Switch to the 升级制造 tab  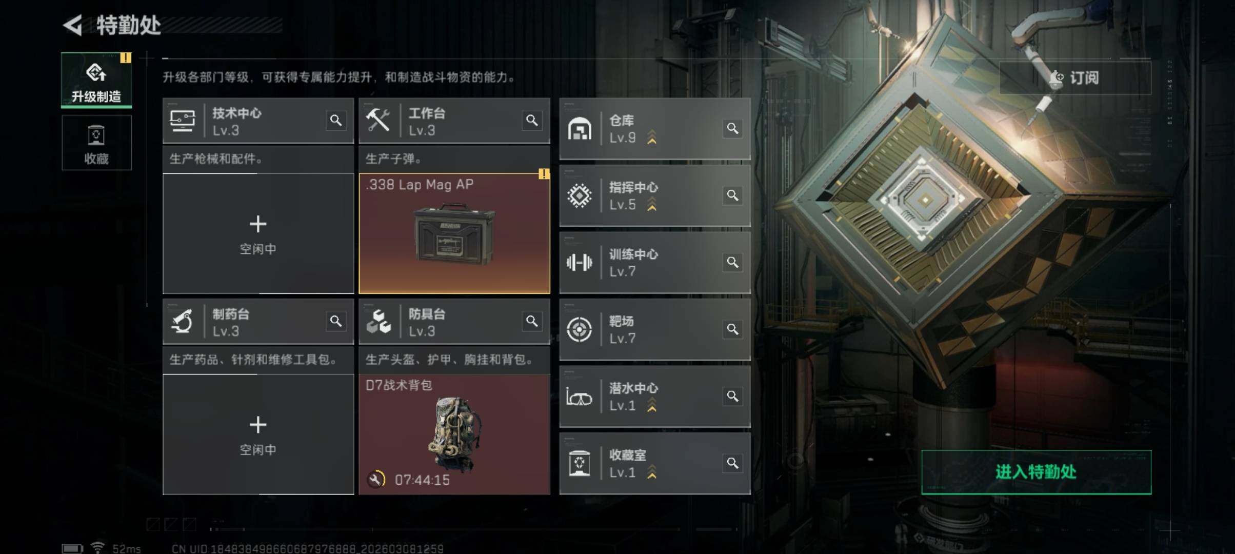96,81
